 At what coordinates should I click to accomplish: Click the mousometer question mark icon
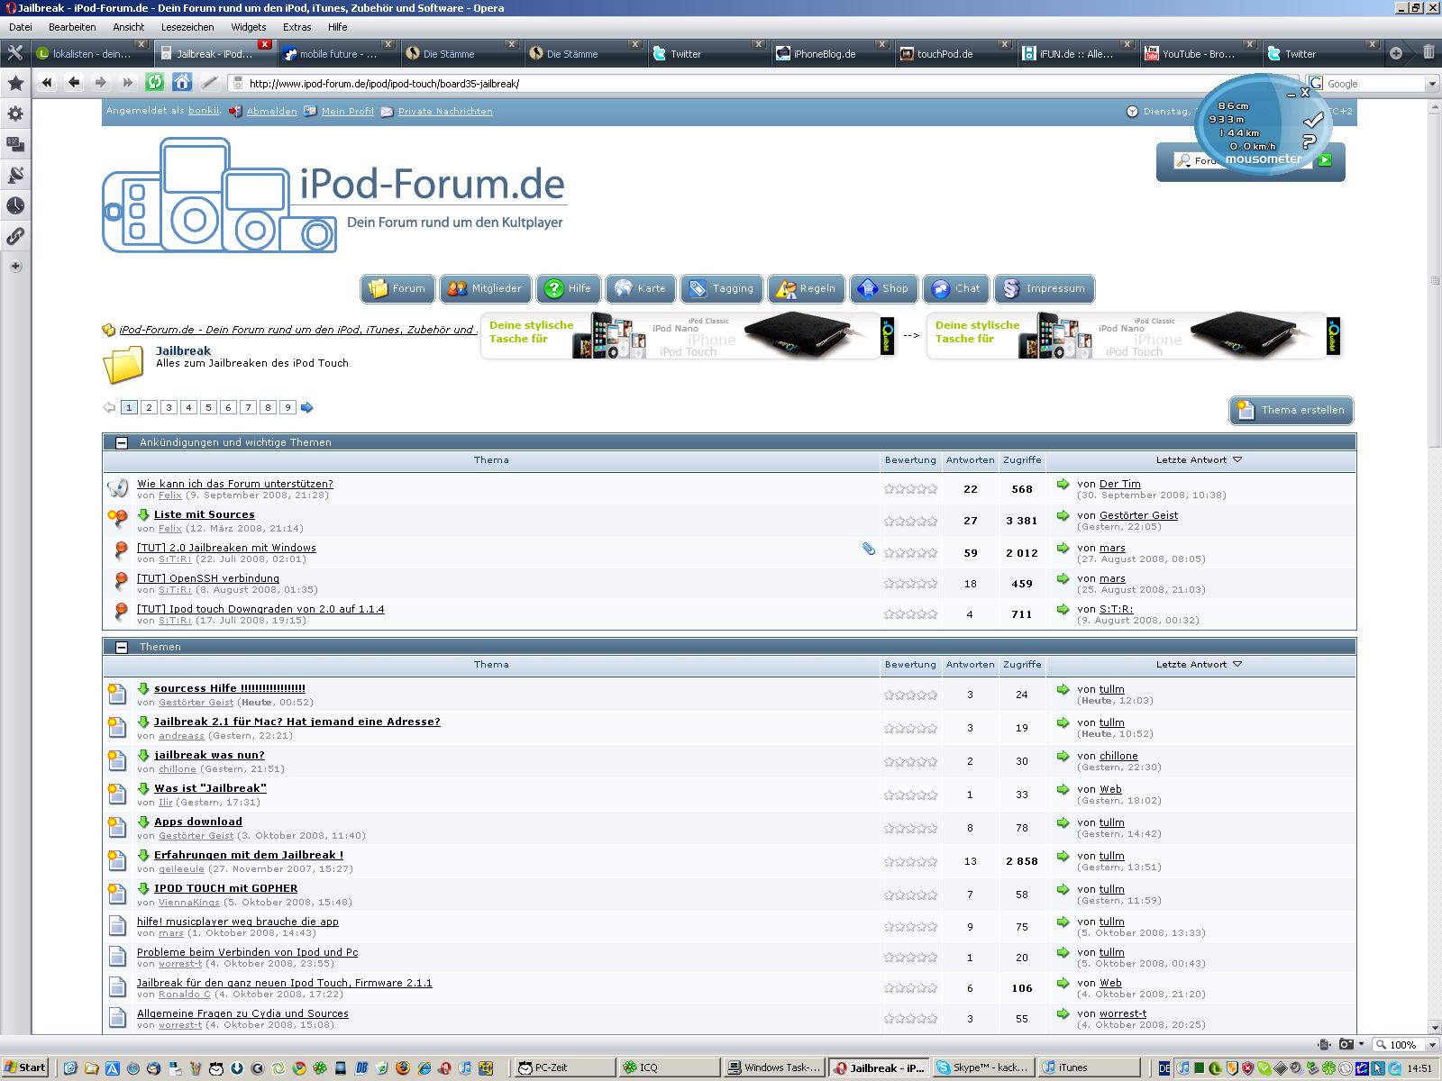(x=1310, y=141)
